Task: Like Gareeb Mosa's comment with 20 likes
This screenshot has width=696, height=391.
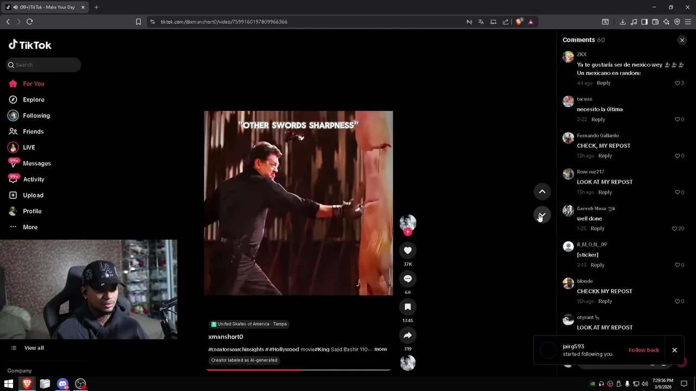Action: (675, 229)
